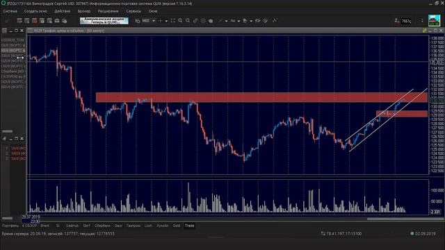Select row 1 in lower left table

point(14,148)
